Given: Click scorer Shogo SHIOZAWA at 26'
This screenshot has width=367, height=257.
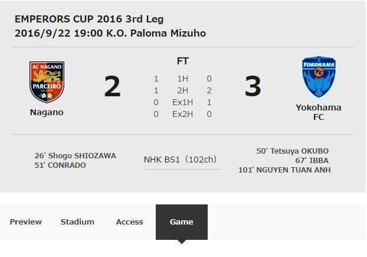Looking at the screenshot, I should click(x=75, y=156).
